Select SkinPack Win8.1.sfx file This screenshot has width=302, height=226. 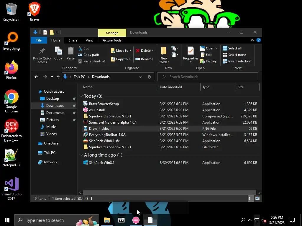pyautogui.click(x=170, y=141)
